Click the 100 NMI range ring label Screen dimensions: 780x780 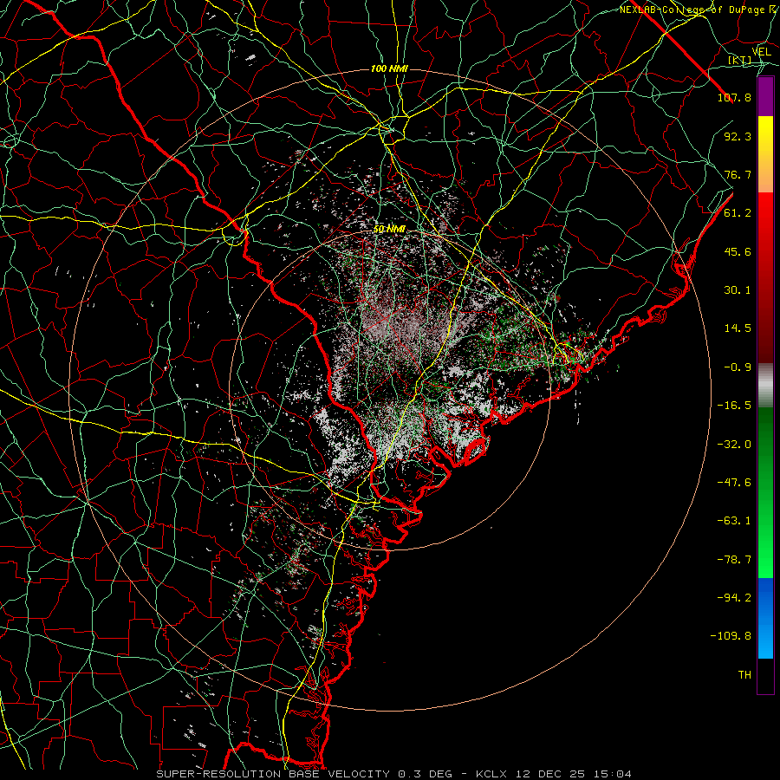389,68
